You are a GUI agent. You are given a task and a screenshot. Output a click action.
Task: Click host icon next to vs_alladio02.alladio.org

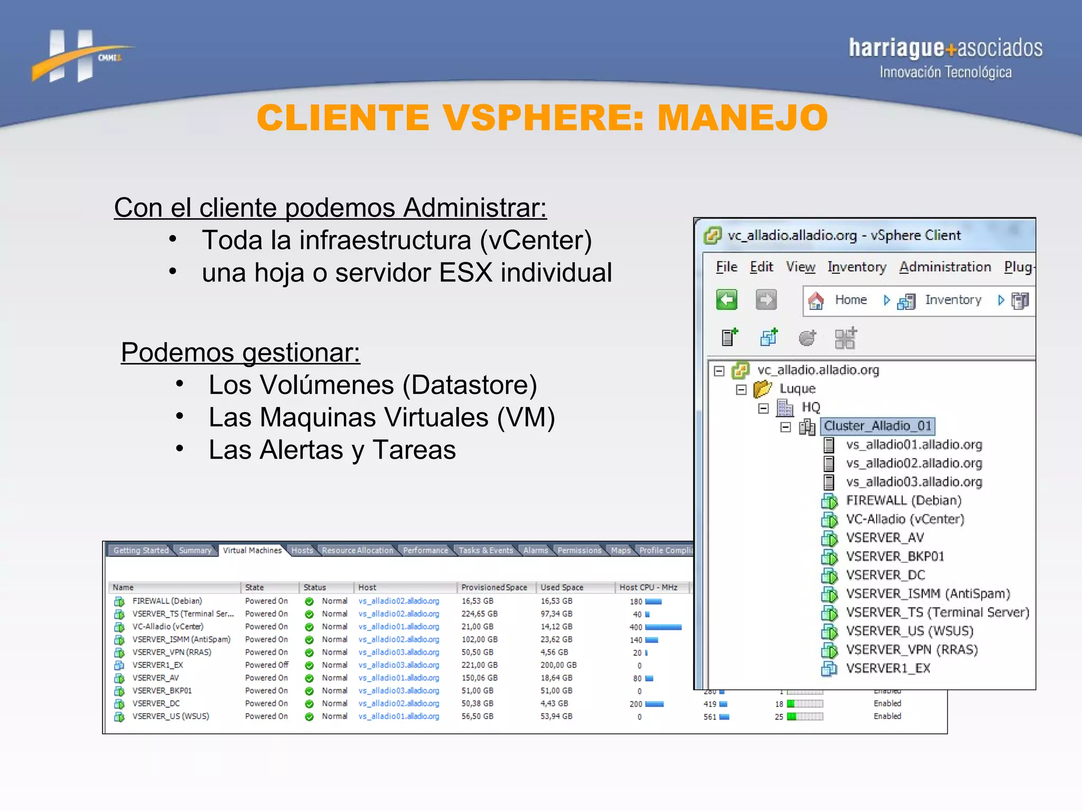click(829, 464)
